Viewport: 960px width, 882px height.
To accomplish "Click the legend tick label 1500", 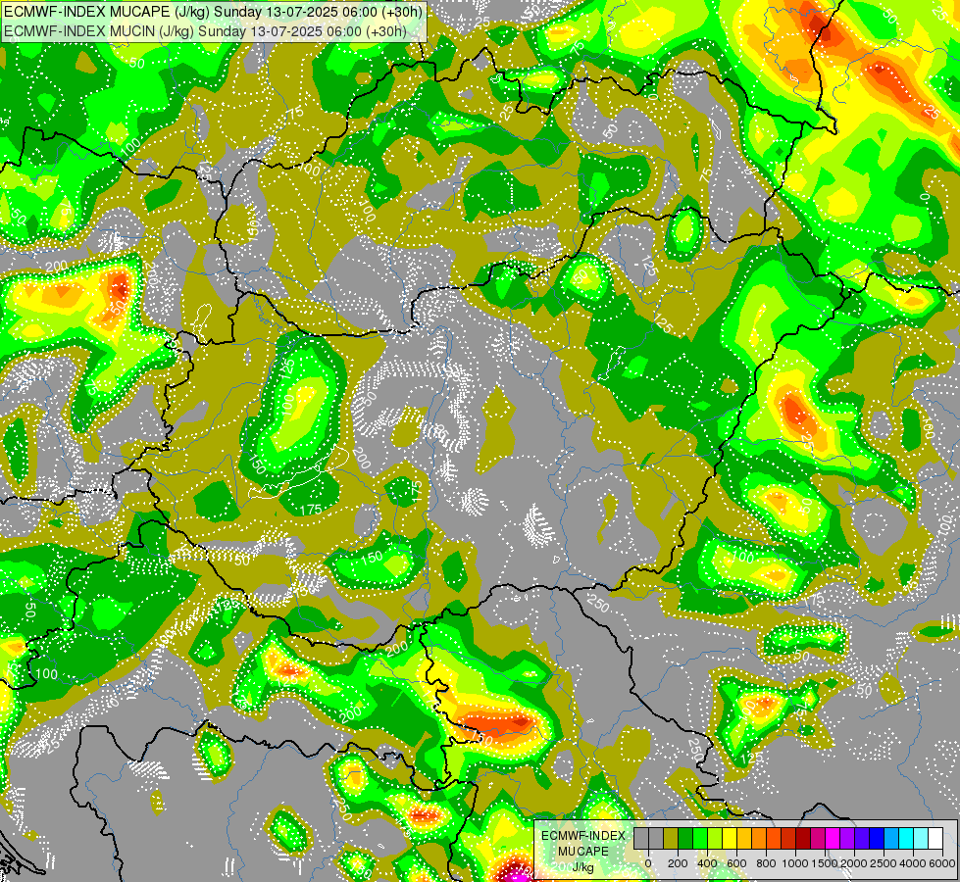I will coord(825,863).
